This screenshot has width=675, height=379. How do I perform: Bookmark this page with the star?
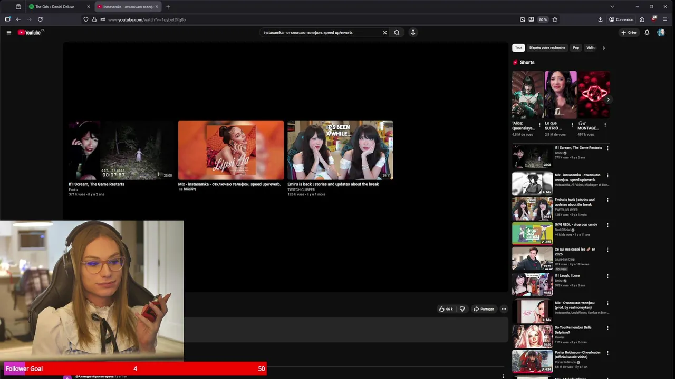pyautogui.click(x=555, y=19)
